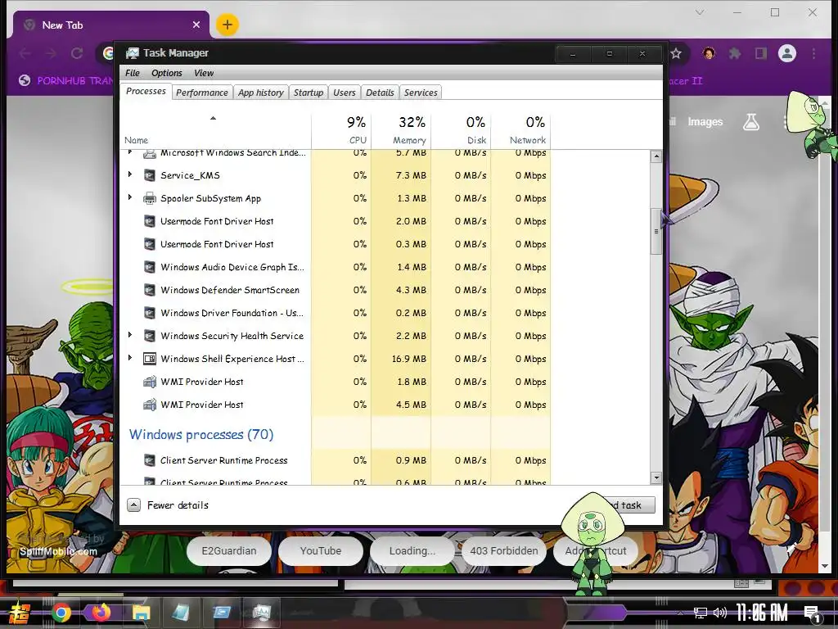Open the Chrome extensions puzzle icon
Image resolution: width=838 pixels, height=629 pixels.
tap(735, 53)
